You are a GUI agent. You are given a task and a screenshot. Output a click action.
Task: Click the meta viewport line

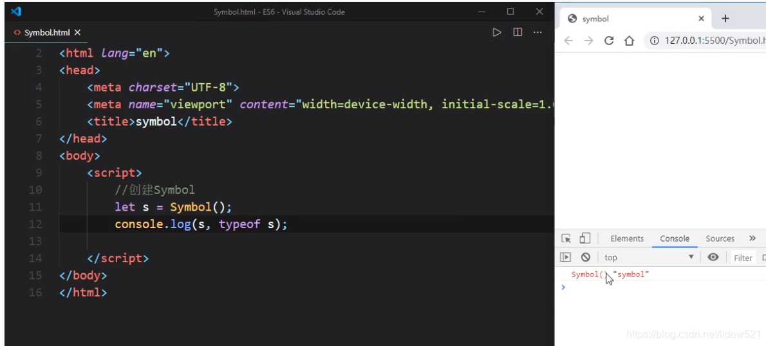click(x=321, y=104)
